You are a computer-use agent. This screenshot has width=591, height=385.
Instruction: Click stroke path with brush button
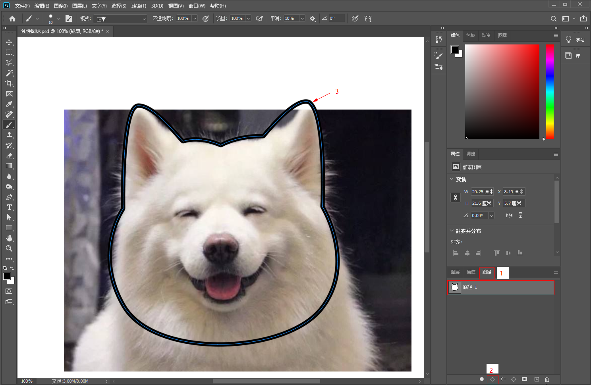492,379
